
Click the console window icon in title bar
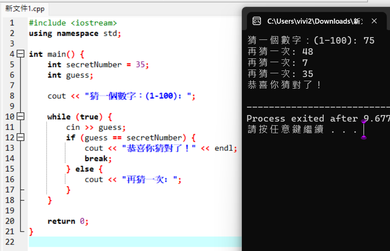257,21
